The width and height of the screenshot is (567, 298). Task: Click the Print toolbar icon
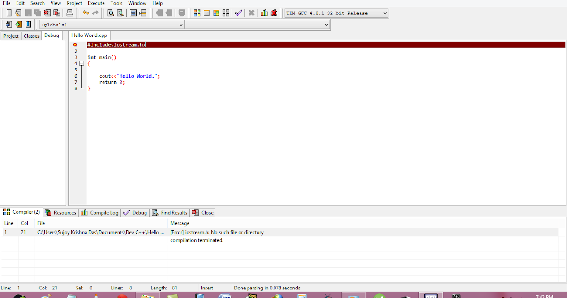69,13
